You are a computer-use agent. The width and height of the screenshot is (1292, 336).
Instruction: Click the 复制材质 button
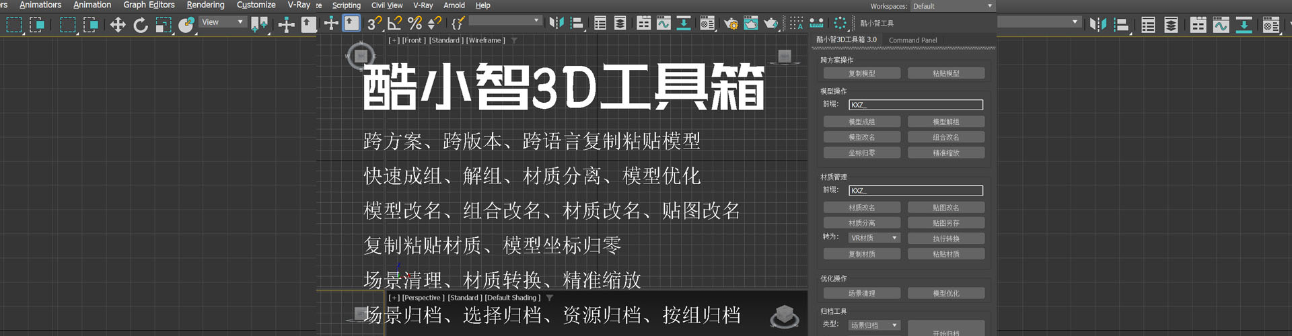861,254
